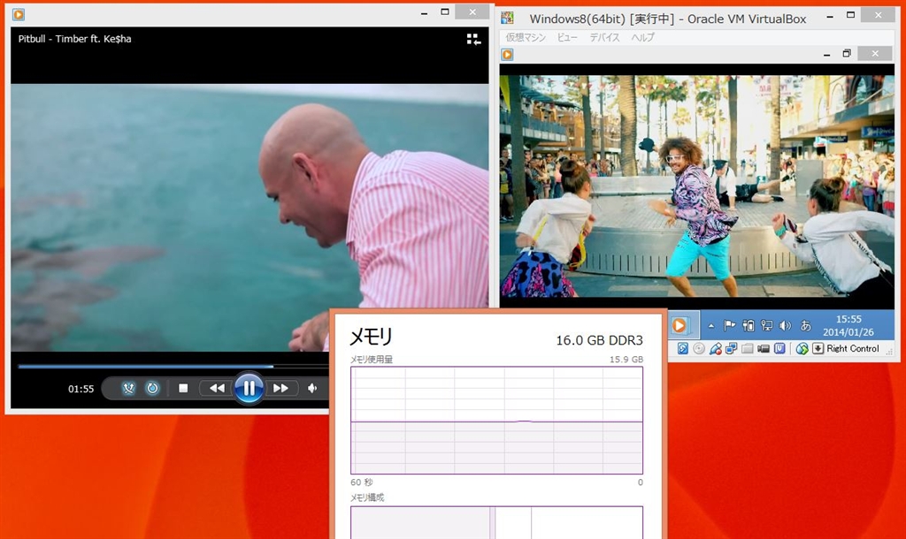Image resolution: width=906 pixels, height=539 pixels.
Task: Open the 仮想マシン menu in VirtualBox
Action: click(x=526, y=37)
